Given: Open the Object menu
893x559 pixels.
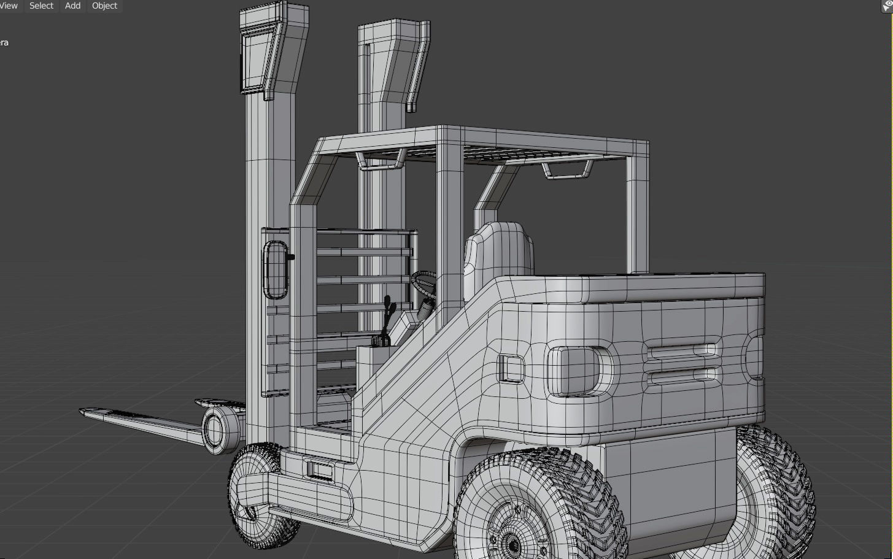Looking at the screenshot, I should [104, 6].
